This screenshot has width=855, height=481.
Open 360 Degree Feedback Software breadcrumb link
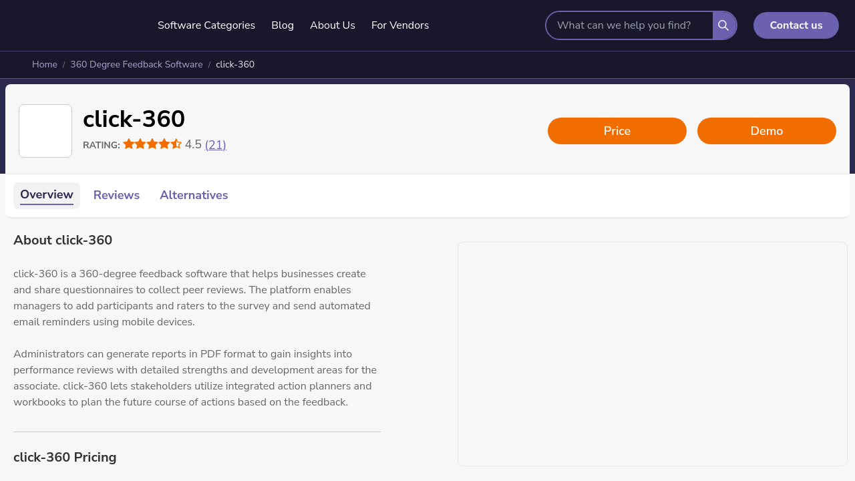136,65
